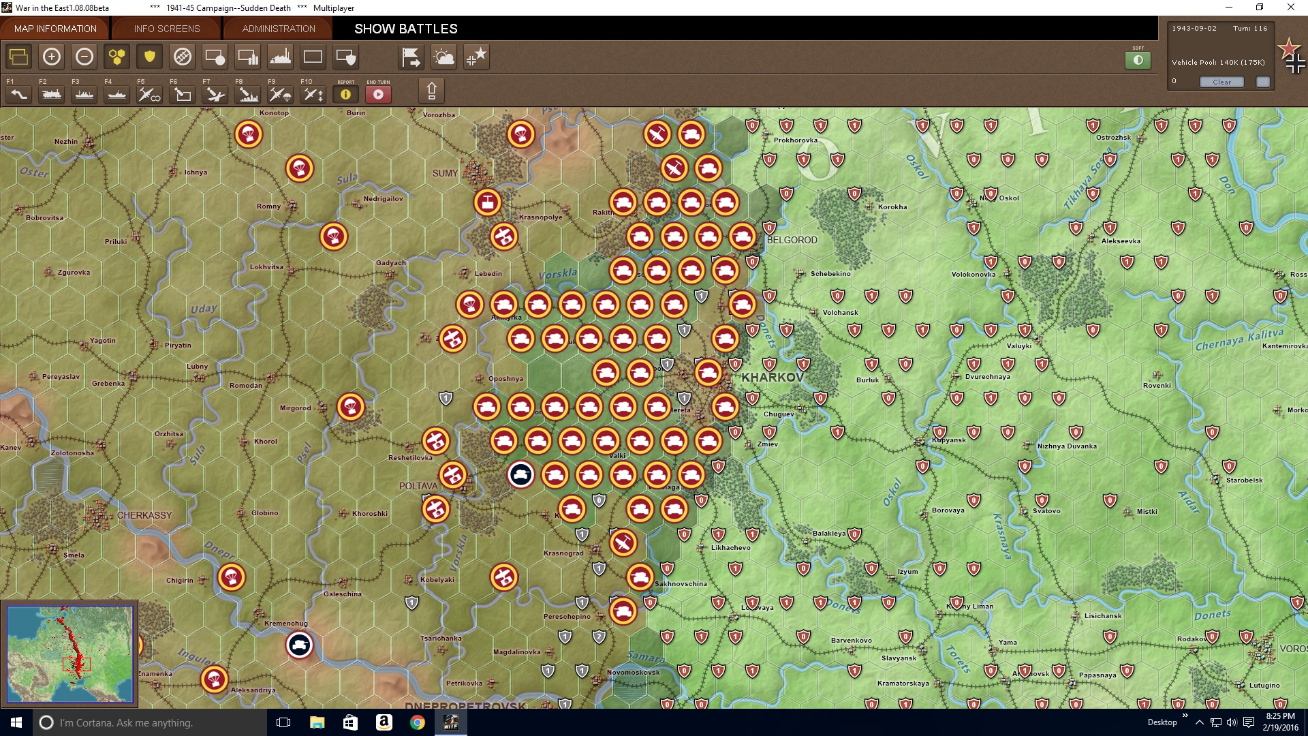Click the Turn: 116 indicator
Image resolution: width=1308 pixels, height=736 pixels.
click(1250, 29)
